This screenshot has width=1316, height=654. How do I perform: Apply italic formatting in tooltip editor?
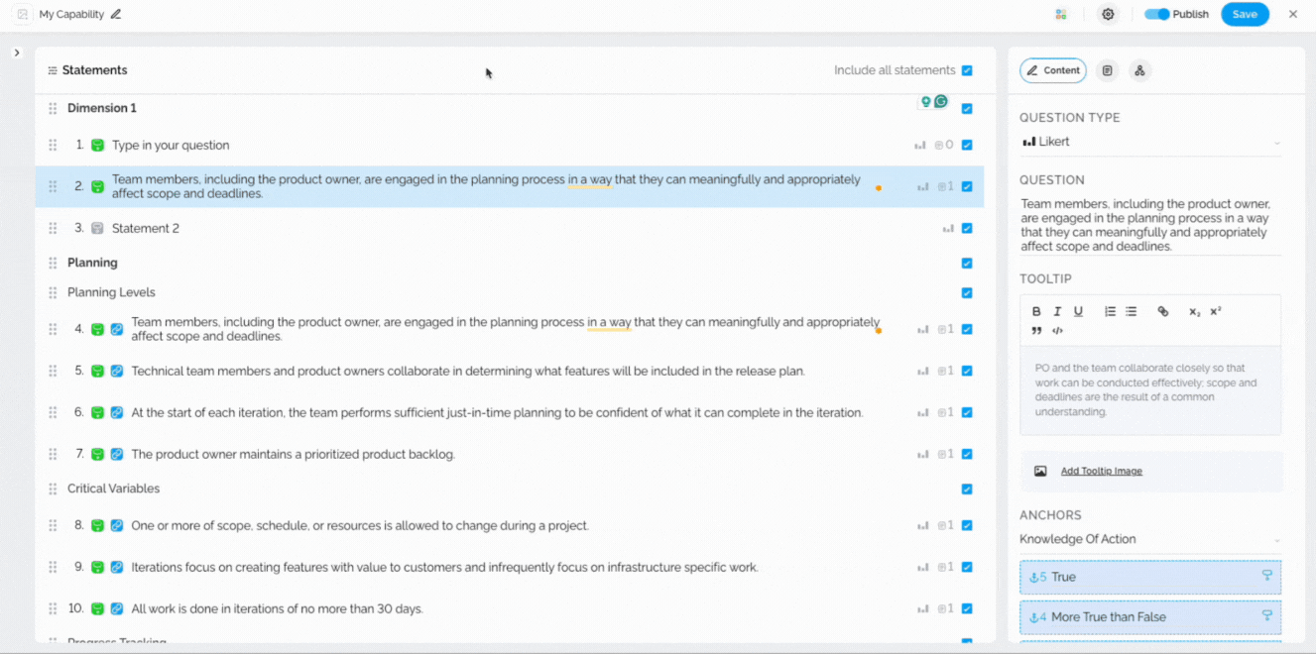coord(1057,311)
